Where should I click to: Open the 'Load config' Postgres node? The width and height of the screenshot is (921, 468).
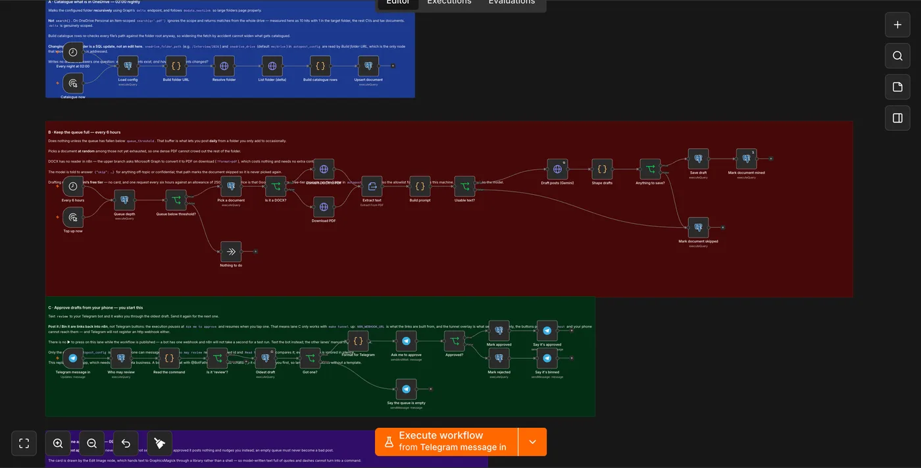click(128, 66)
